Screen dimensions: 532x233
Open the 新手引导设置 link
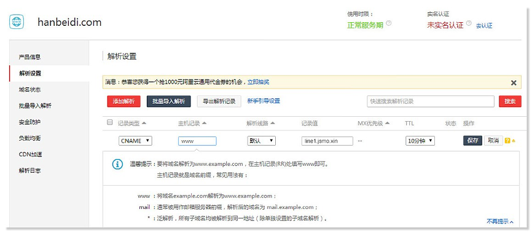coord(264,101)
